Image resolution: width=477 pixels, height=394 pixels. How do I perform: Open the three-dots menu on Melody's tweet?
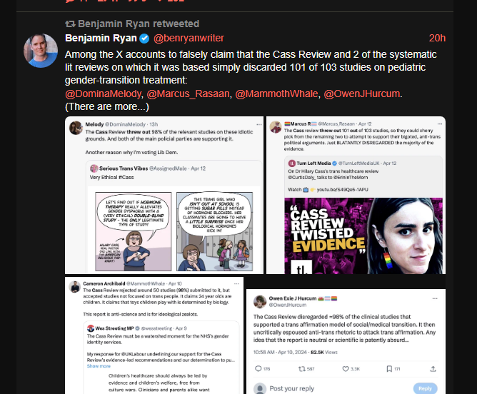[259, 124]
